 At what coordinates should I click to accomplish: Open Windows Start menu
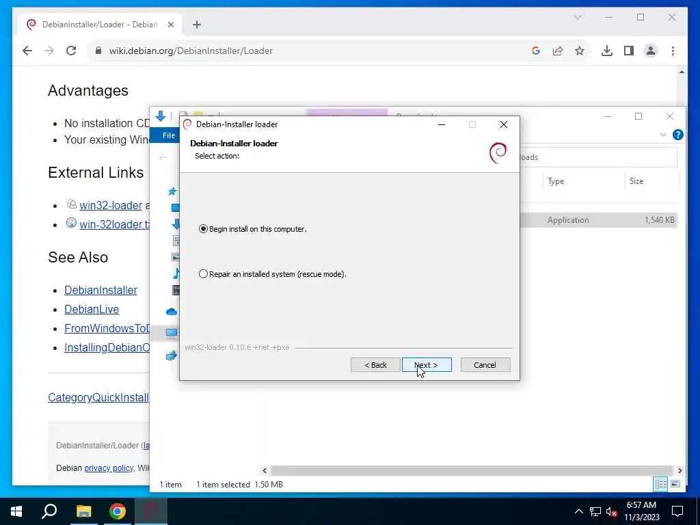[16, 511]
